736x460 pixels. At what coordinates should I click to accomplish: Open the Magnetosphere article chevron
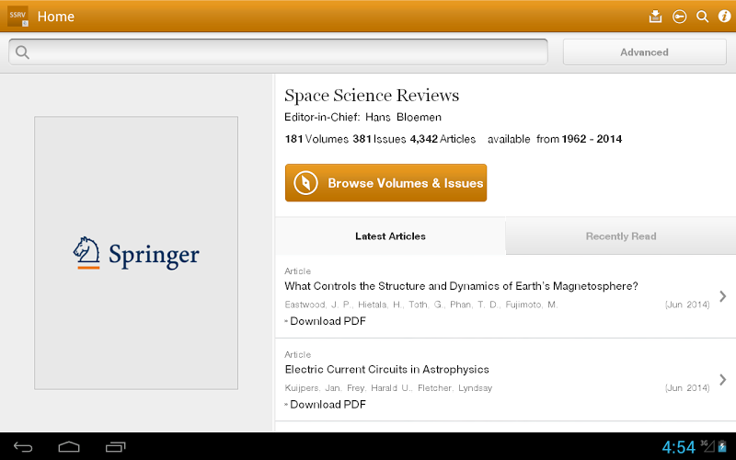pyautogui.click(x=722, y=296)
